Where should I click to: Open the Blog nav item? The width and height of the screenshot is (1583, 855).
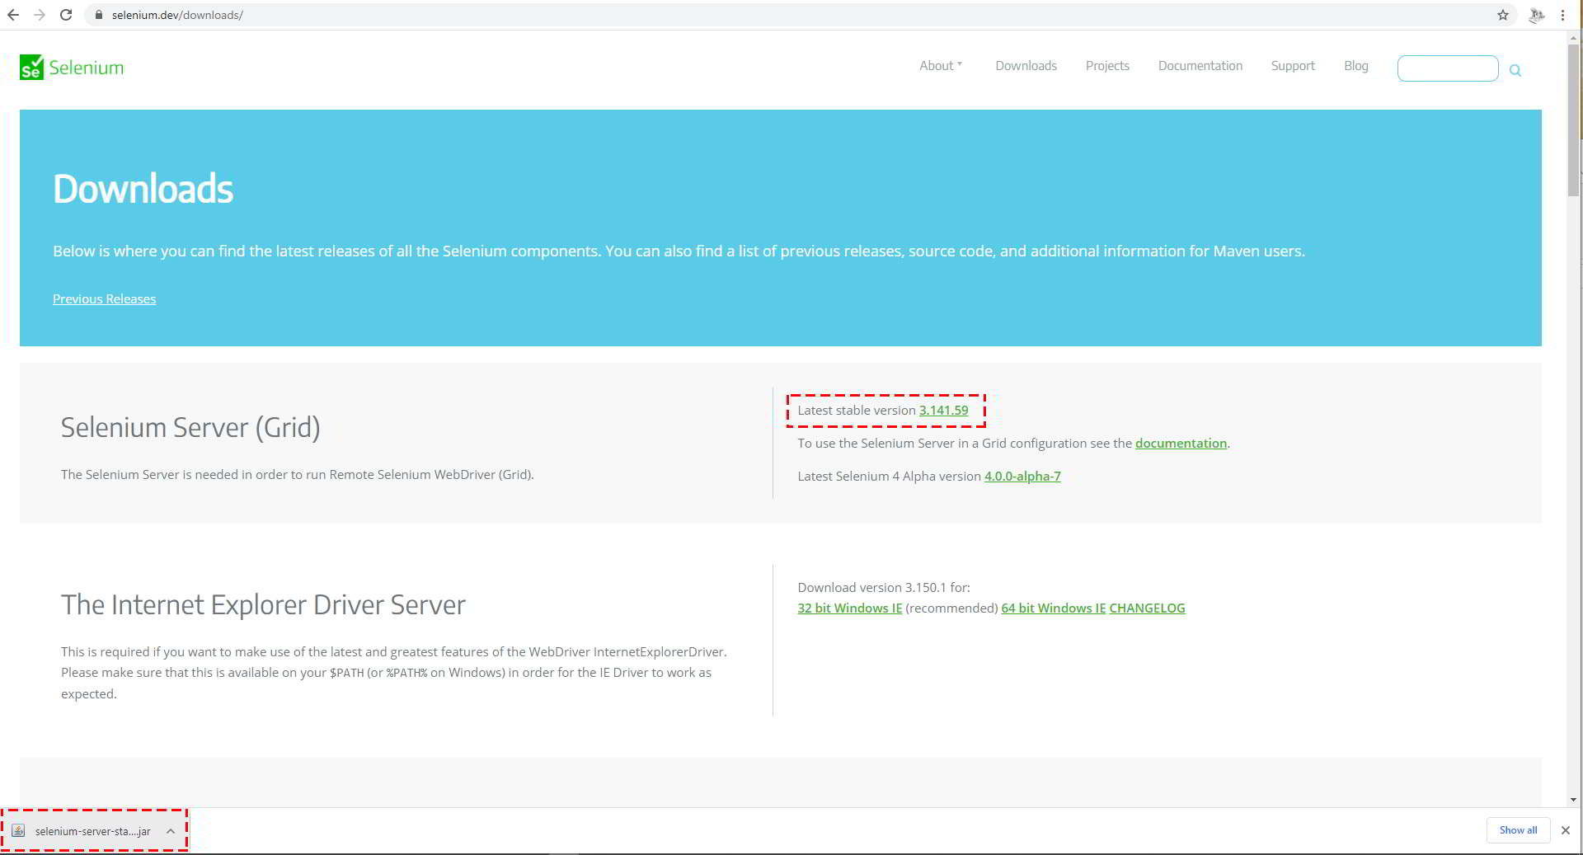pos(1355,66)
